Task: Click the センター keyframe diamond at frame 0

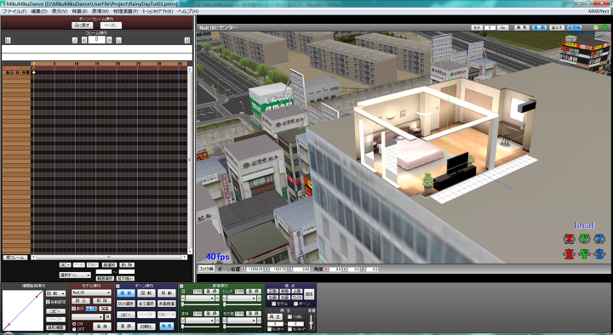Action: [33, 68]
